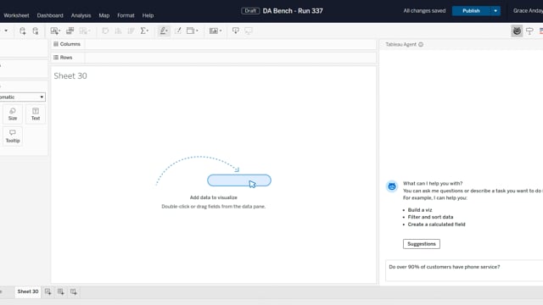Click the Totals sigma icon

(x=144, y=30)
